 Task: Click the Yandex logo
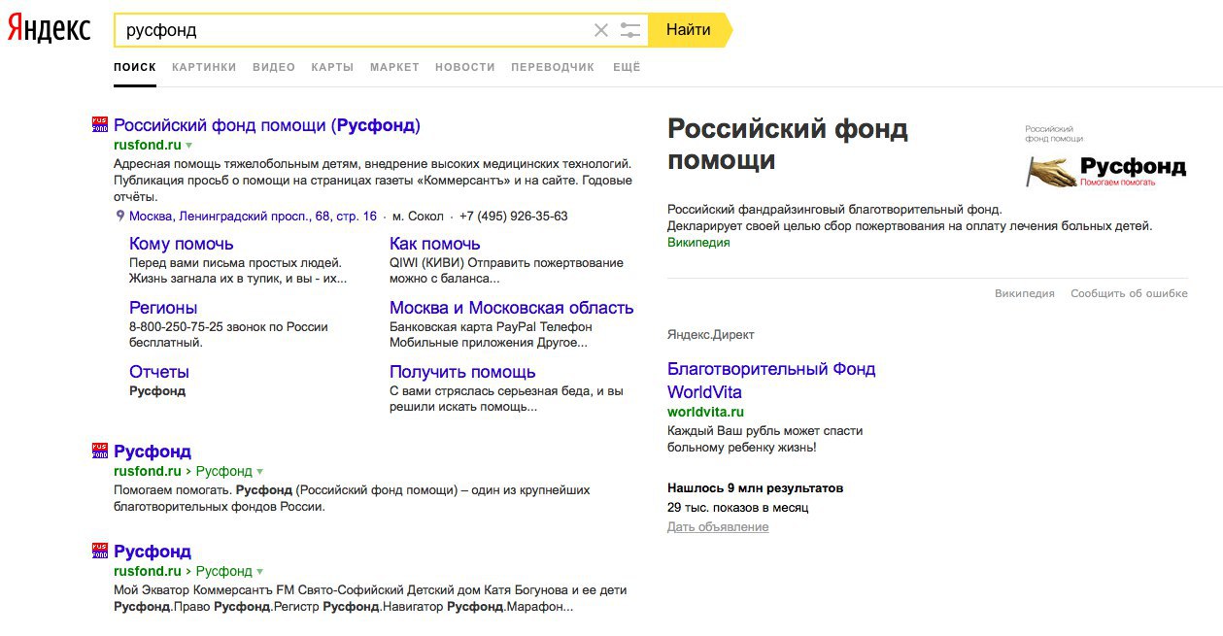[49, 29]
